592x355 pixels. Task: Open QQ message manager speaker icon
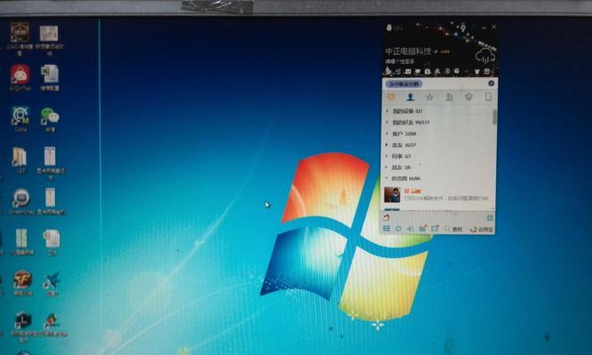click(410, 228)
